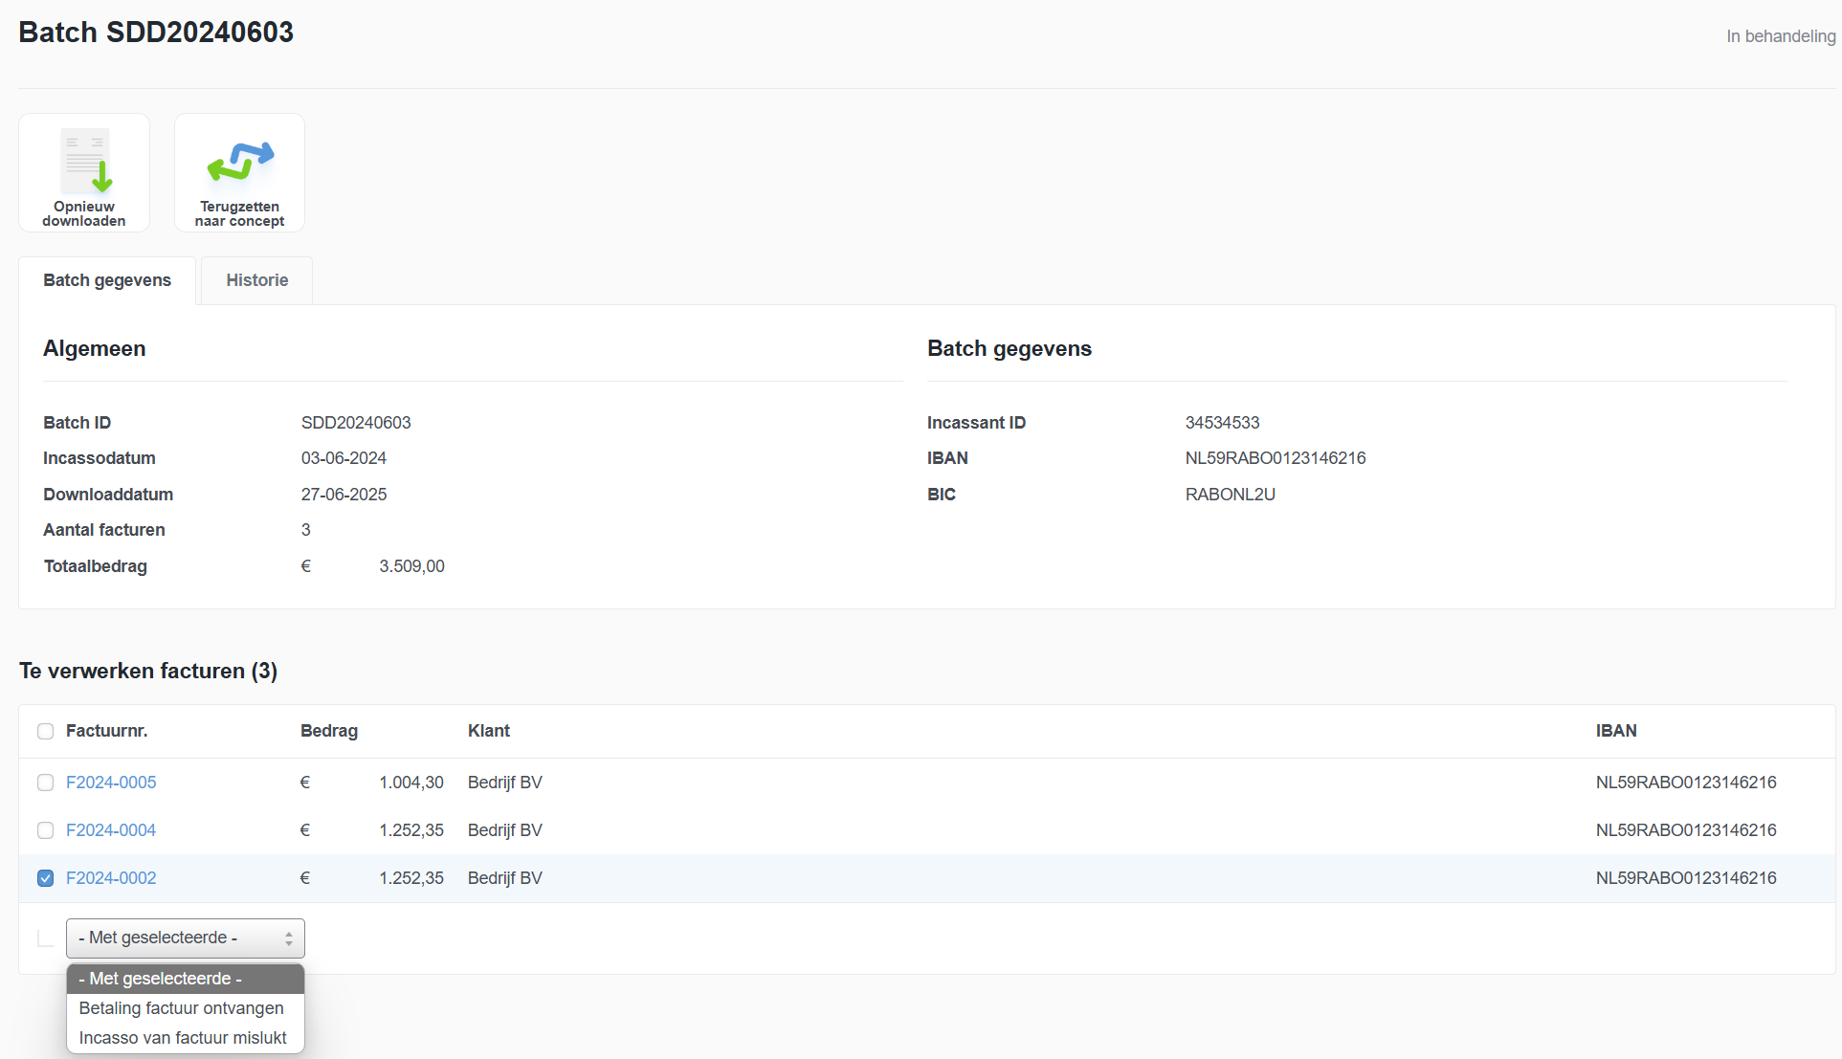
Task: Click the Klant column header
Action: click(489, 731)
